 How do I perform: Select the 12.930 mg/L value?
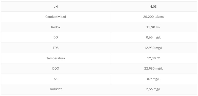153,48
